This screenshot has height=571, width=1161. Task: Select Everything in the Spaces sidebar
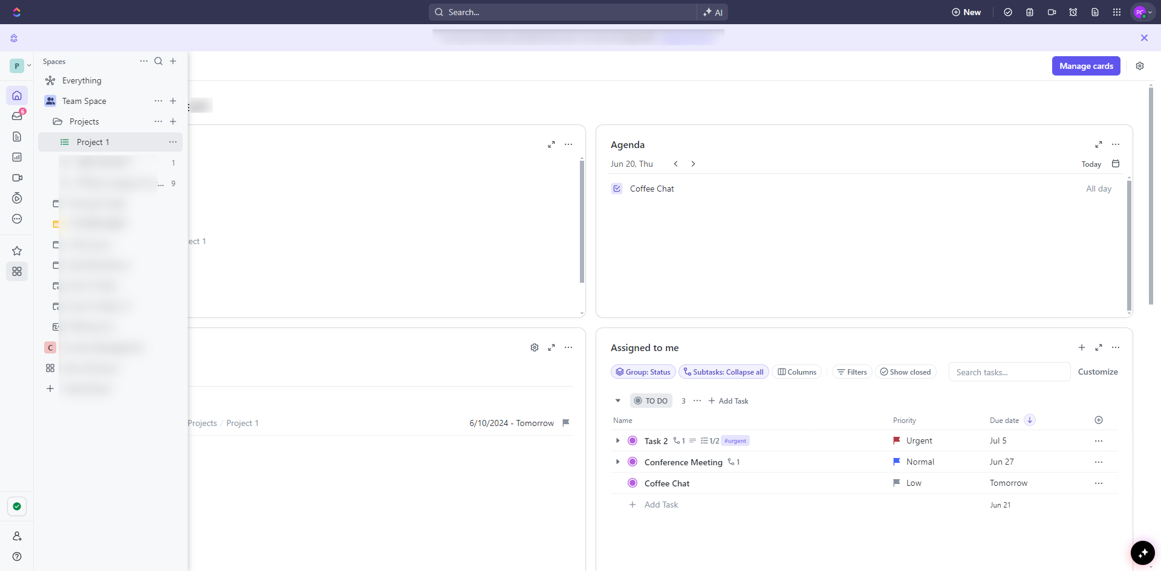click(82, 80)
